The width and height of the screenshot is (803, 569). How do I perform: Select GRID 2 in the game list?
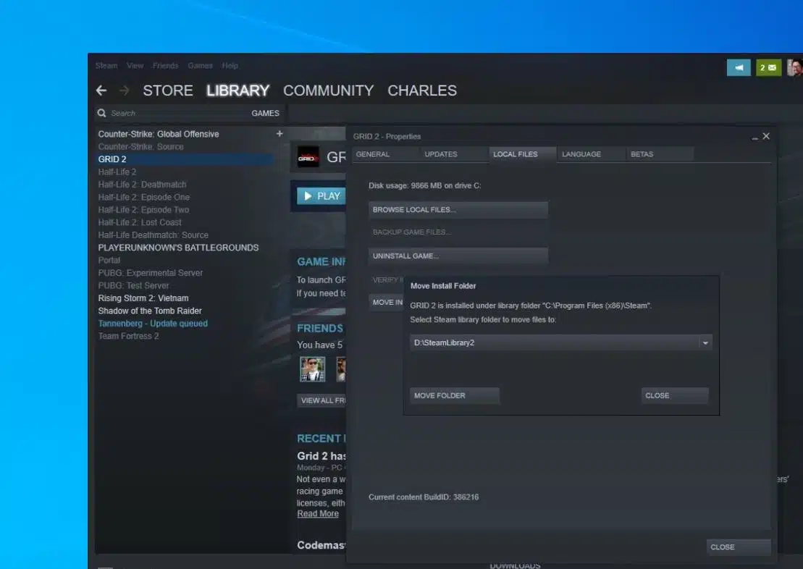click(x=185, y=159)
